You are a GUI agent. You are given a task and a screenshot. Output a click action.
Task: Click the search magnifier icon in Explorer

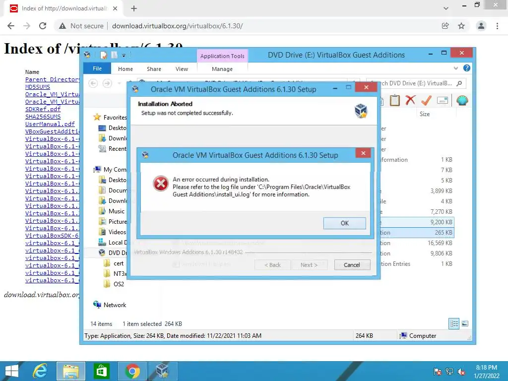(459, 83)
